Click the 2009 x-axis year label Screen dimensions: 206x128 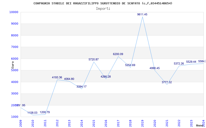[x=21, y=123]
